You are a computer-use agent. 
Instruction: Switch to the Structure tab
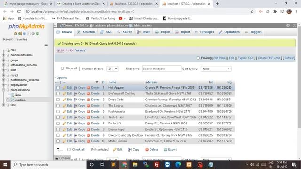[x=86, y=32]
